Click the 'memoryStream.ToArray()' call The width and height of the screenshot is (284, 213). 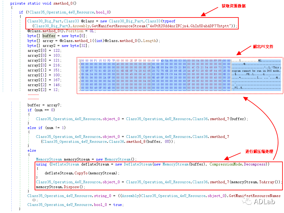point(255,182)
